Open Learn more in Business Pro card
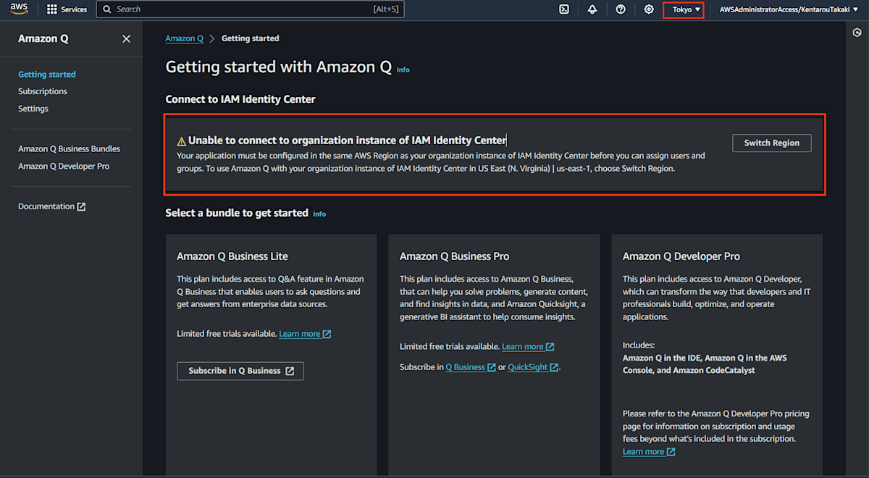The width and height of the screenshot is (869, 478). [x=528, y=347]
